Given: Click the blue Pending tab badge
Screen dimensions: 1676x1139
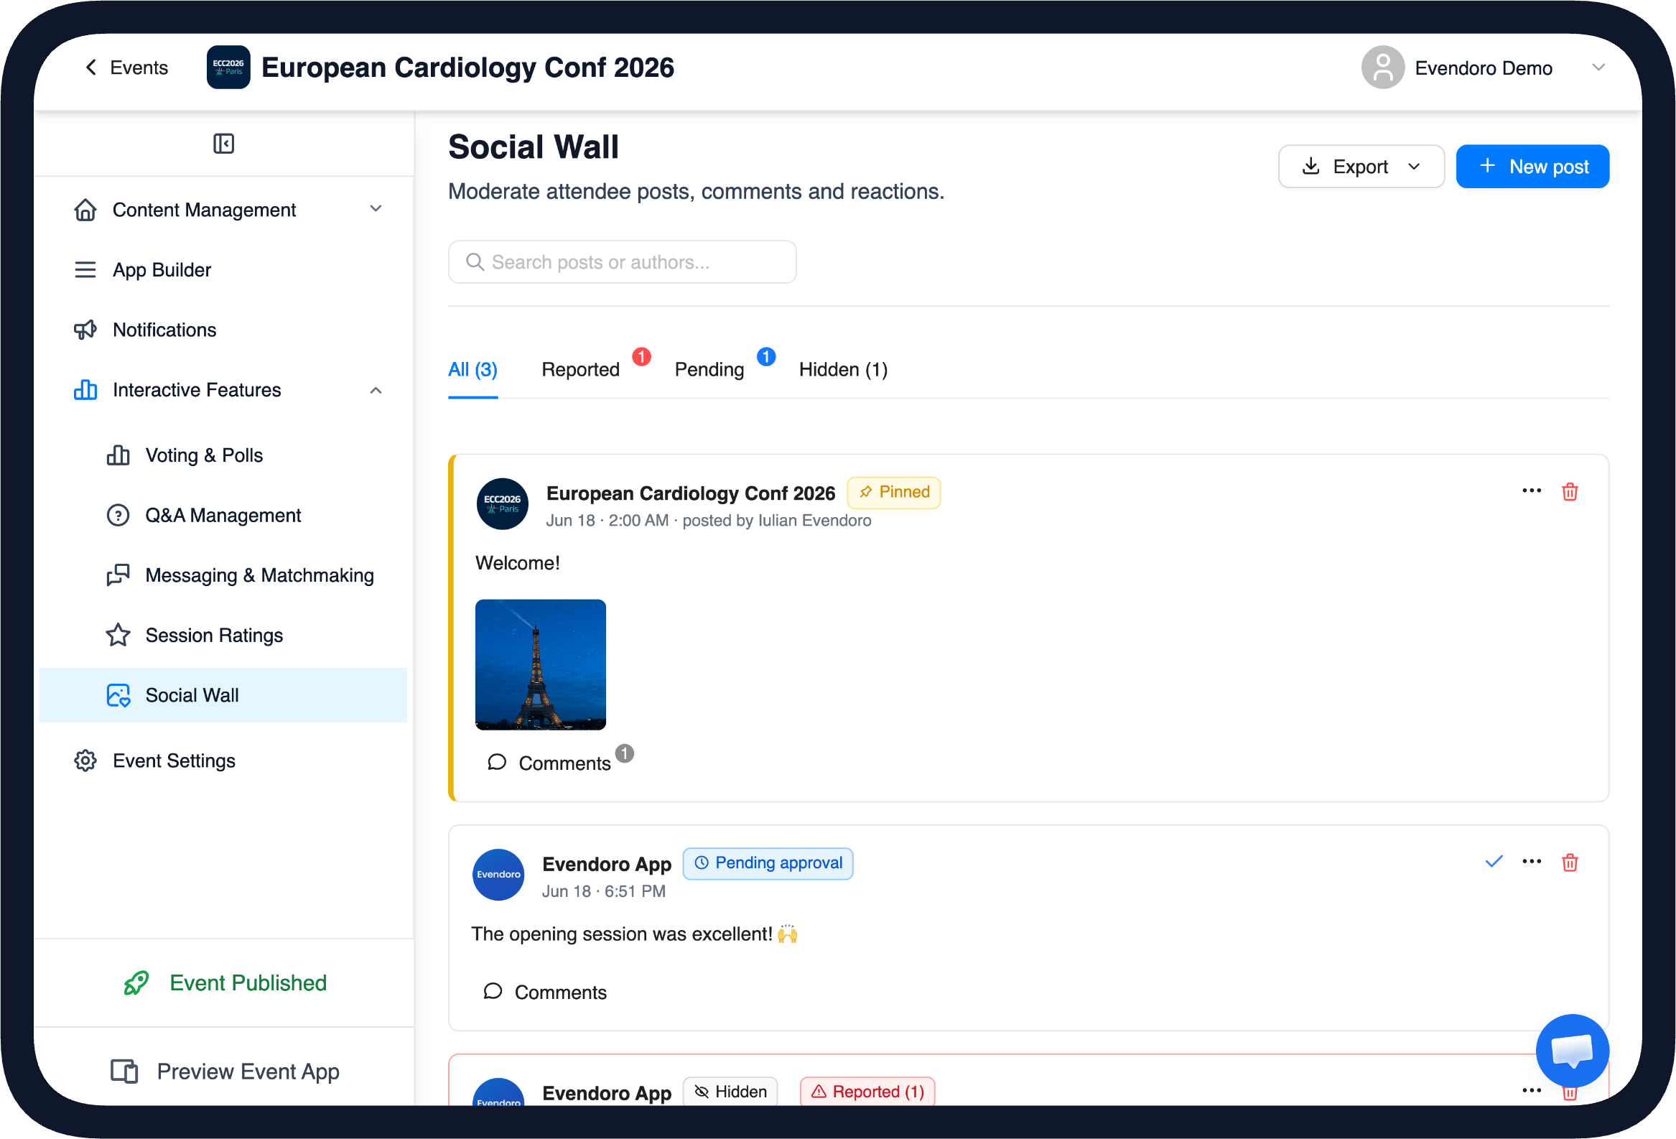Looking at the screenshot, I should point(765,357).
